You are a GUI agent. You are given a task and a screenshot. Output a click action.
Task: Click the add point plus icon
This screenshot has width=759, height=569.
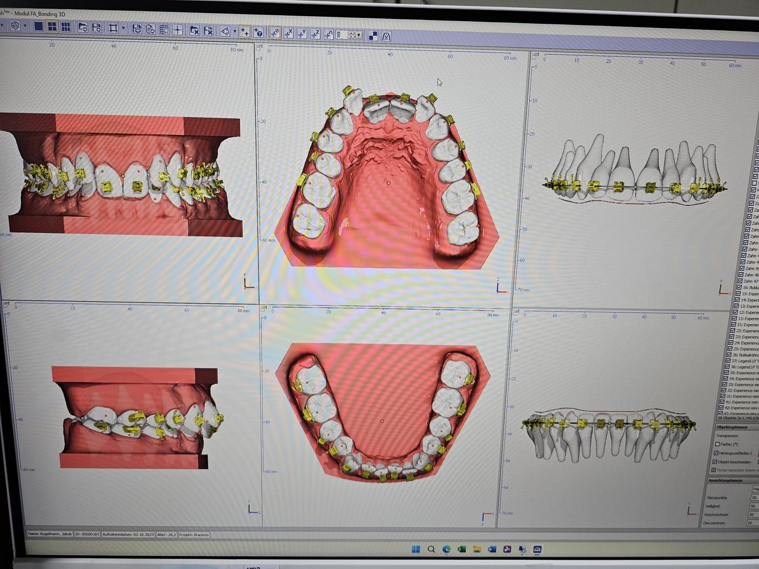245,32
